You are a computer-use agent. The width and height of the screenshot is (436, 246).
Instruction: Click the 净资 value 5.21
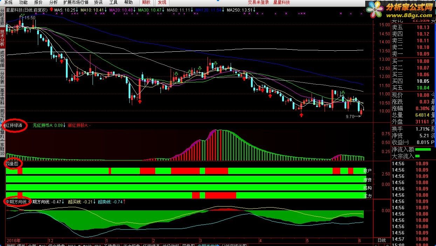point(424,136)
